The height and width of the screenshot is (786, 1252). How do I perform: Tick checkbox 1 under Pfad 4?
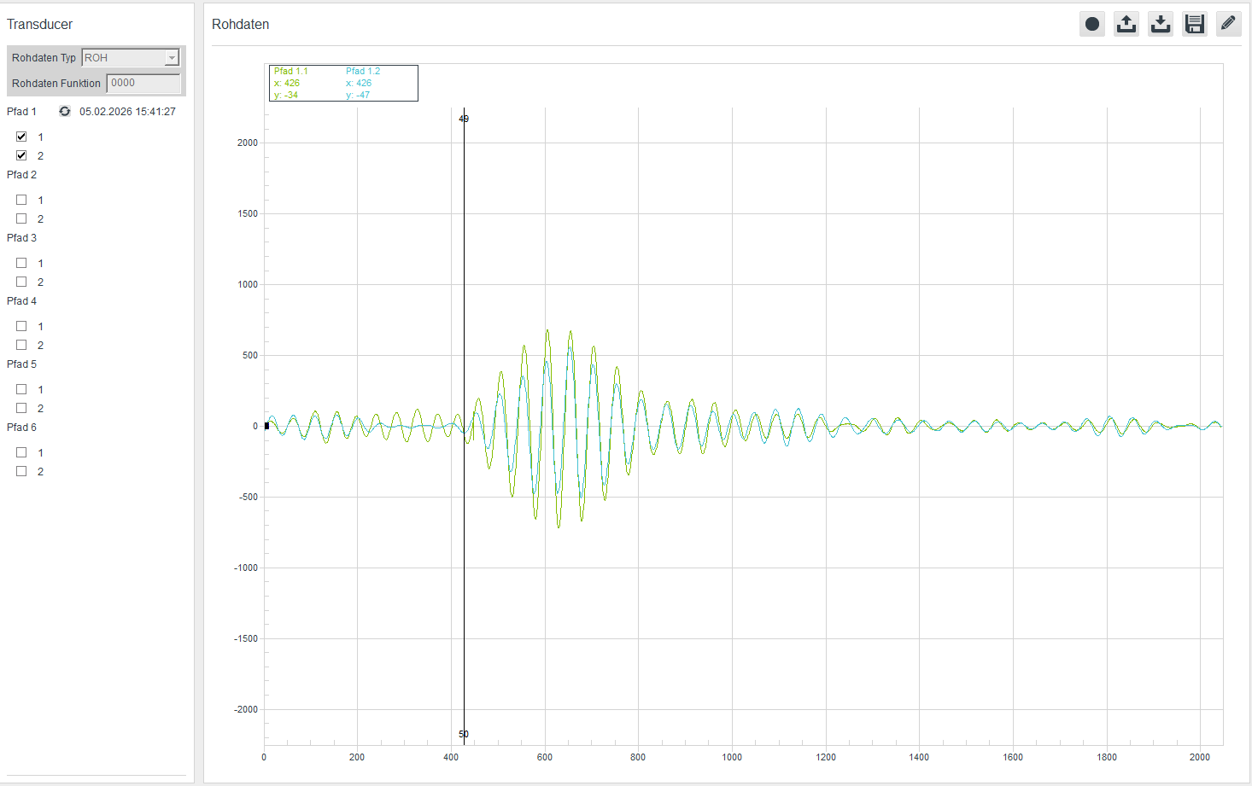tap(21, 326)
